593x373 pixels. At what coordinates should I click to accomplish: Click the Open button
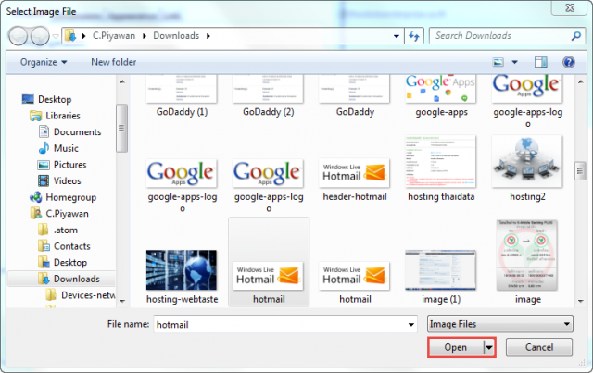point(456,347)
